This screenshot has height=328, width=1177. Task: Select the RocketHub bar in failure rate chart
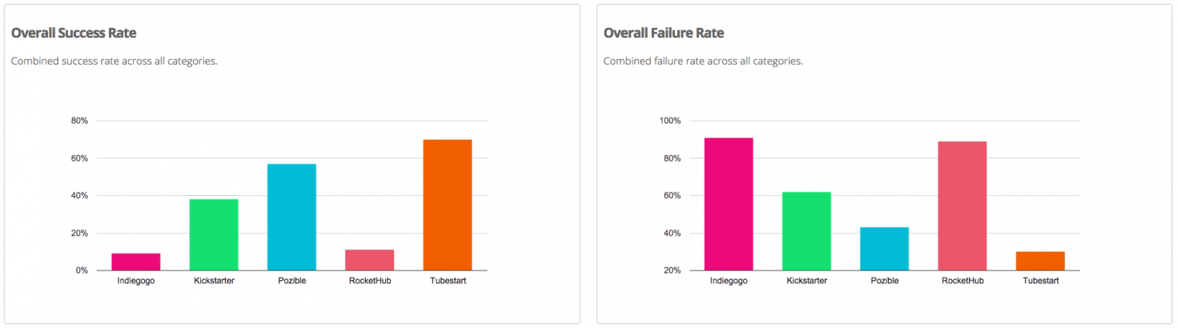(962, 206)
